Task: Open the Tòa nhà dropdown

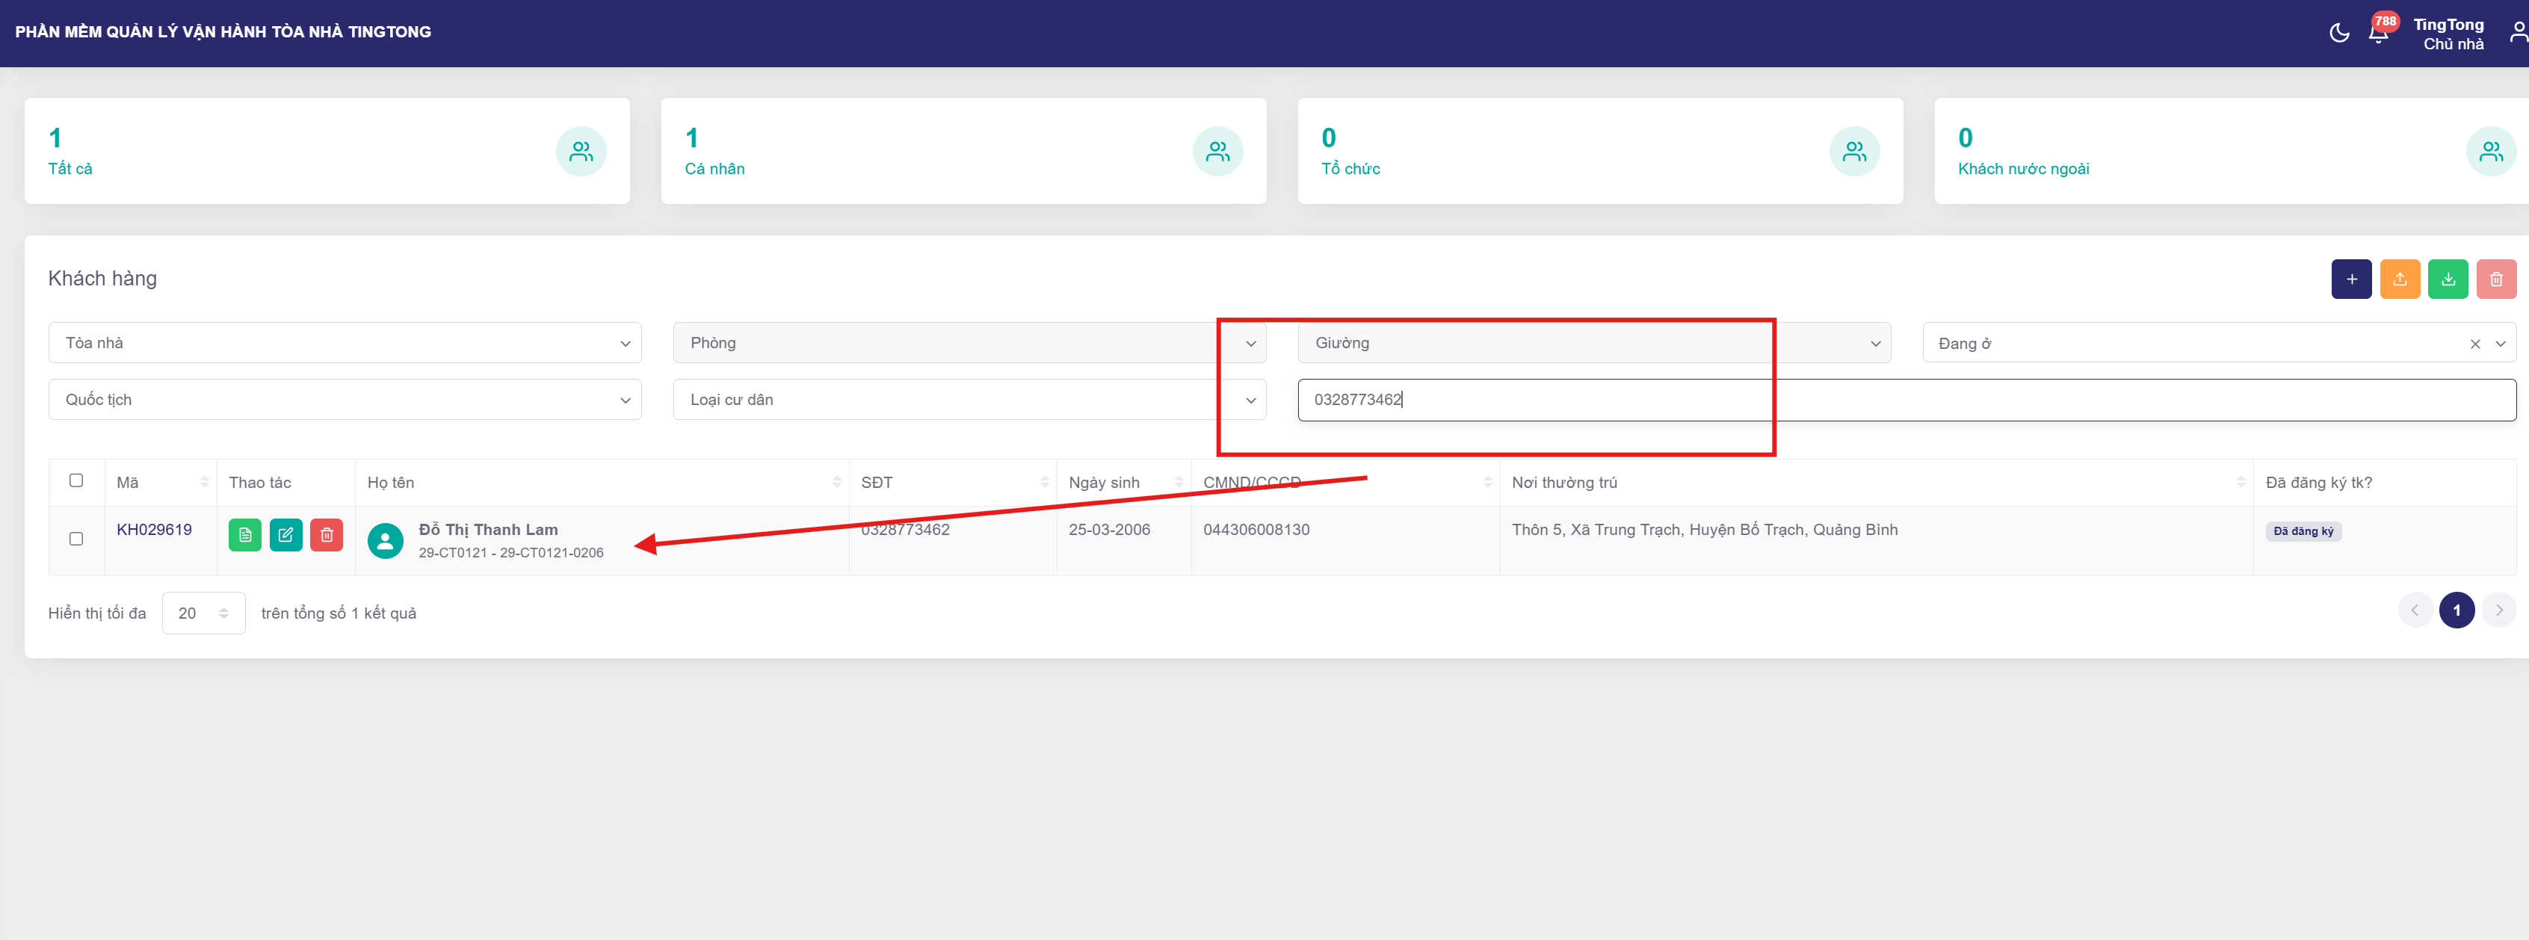Action: coord(345,344)
